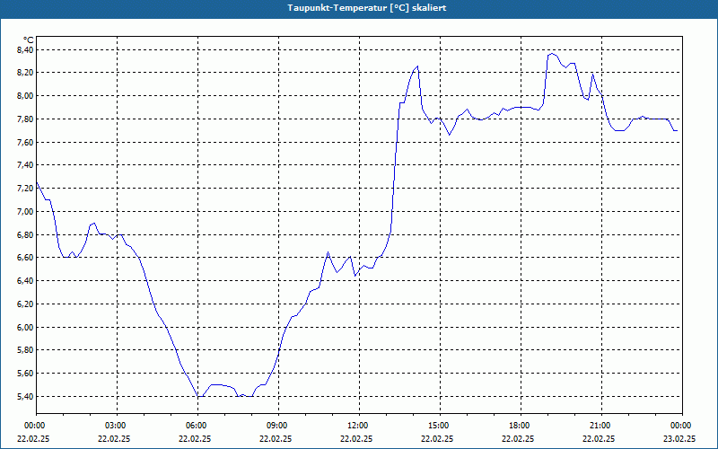Select the 6,80 y-axis value
This screenshot has height=449, width=718.
click(x=25, y=234)
